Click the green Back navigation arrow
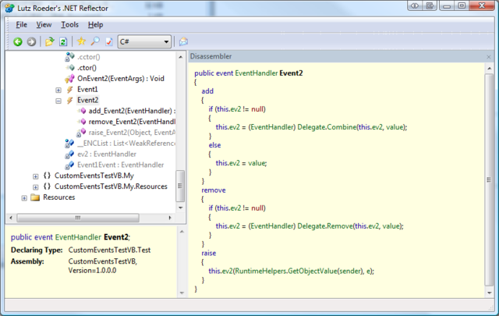Viewport: 499px width, 316px height. (x=18, y=41)
